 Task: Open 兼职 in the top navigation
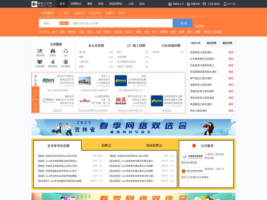pyautogui.click(x=90, y=4)
